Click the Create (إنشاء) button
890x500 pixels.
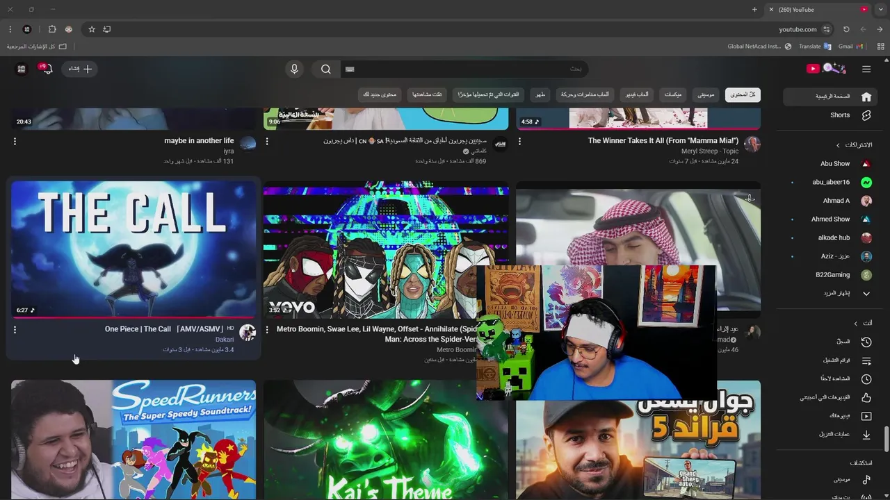80,69
